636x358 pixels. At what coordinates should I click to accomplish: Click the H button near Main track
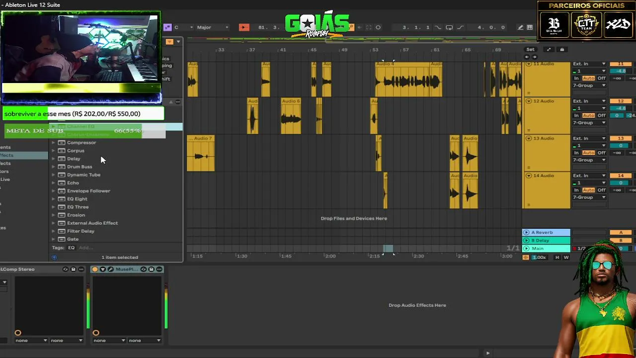[557, 258]
